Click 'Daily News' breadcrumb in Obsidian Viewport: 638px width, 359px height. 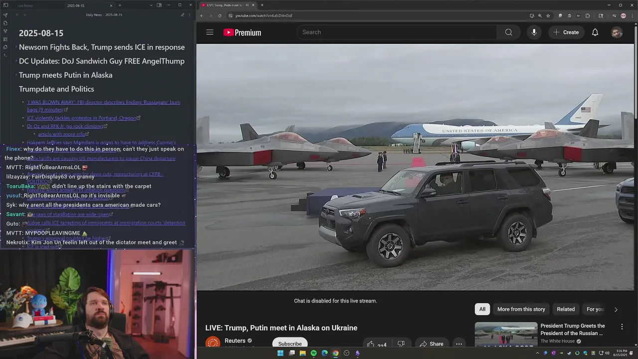coord(94,15)
